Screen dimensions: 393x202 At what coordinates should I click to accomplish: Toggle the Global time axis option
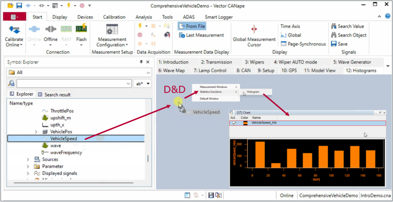(291, 35)
